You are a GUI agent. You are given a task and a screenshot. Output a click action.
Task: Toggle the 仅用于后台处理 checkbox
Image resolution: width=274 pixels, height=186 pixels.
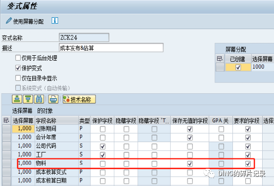tap(18, 58)
